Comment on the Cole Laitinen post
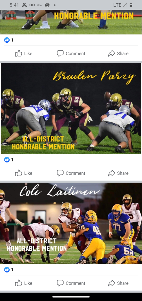Image resolution: width=142 pixels, height=301 pixels. pyautogui.click(x=71, y=283)
